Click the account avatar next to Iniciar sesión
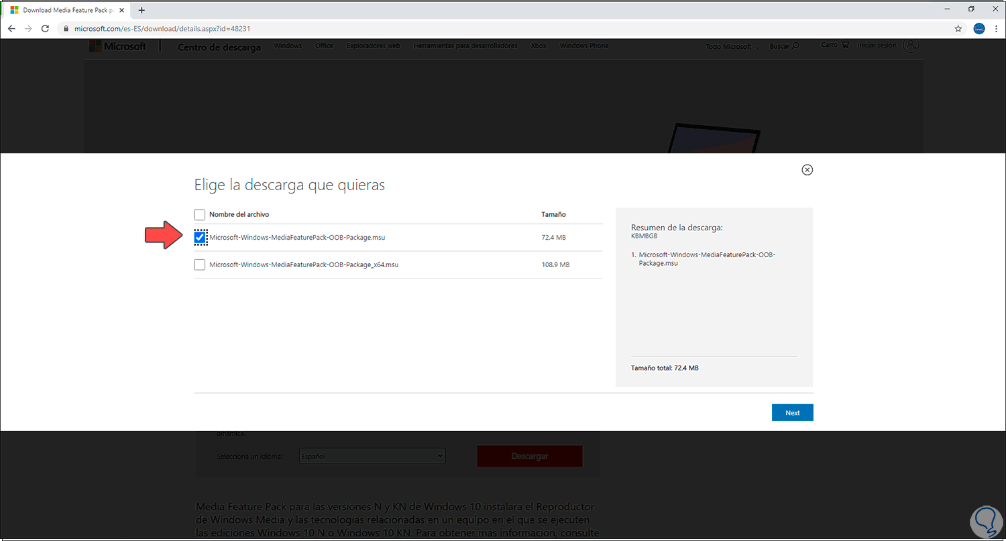 tap(910, 45)
